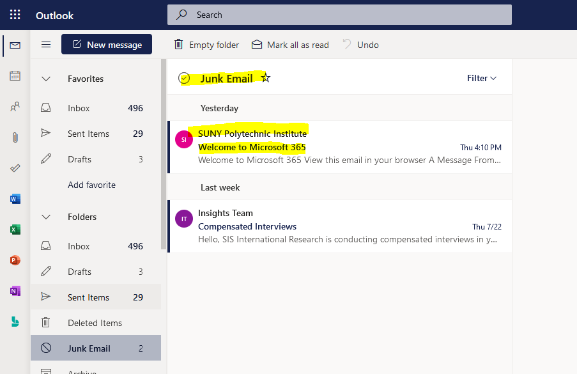
Task: Click the Drafts pencil icon under Favorites
Action: (x=46, y=159)
